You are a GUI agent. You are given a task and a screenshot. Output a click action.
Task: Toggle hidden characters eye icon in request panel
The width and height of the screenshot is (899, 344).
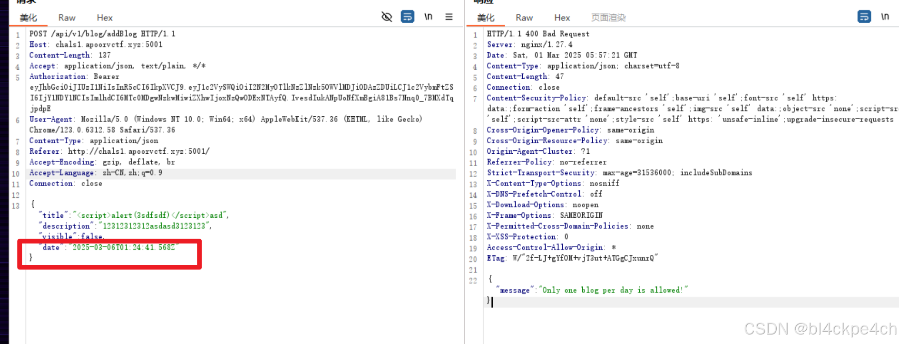click(387, 17)
